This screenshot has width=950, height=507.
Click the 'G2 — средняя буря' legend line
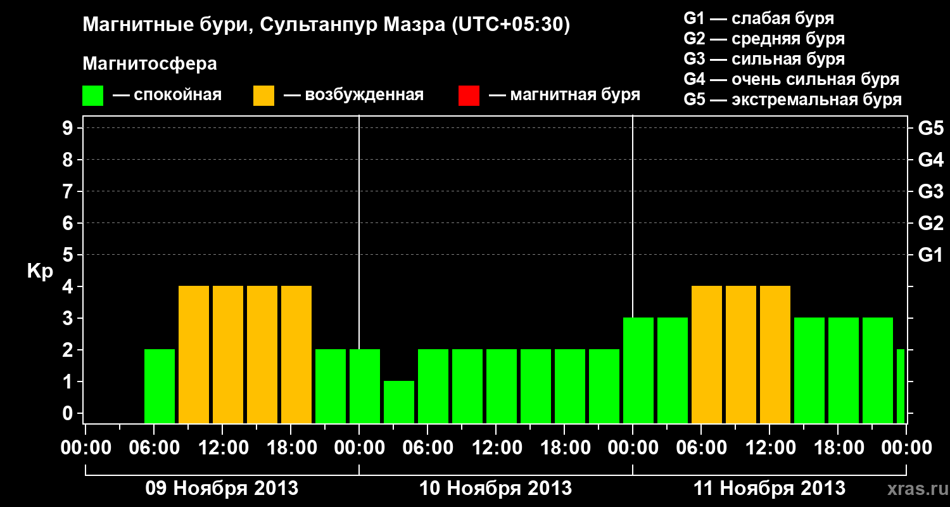tap(764, 38)
